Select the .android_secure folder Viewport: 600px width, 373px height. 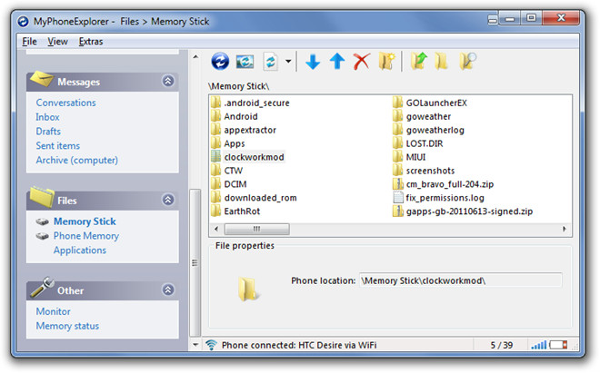pos(250,103)
